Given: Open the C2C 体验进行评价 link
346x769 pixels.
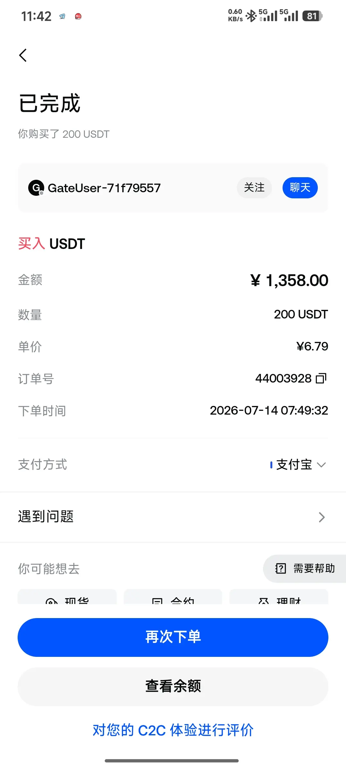Looking at the screenshot, I should [173, 730].
